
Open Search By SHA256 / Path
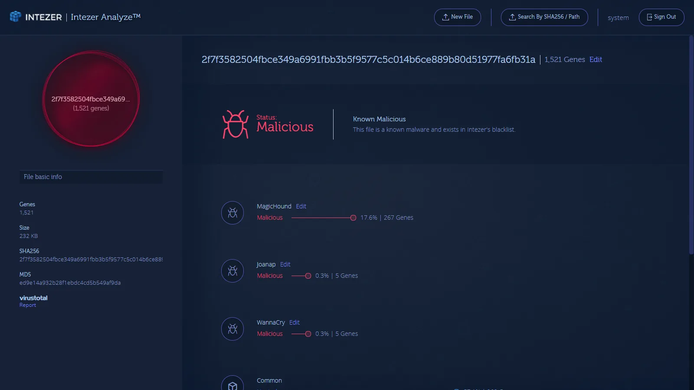[x=544, y=17]
